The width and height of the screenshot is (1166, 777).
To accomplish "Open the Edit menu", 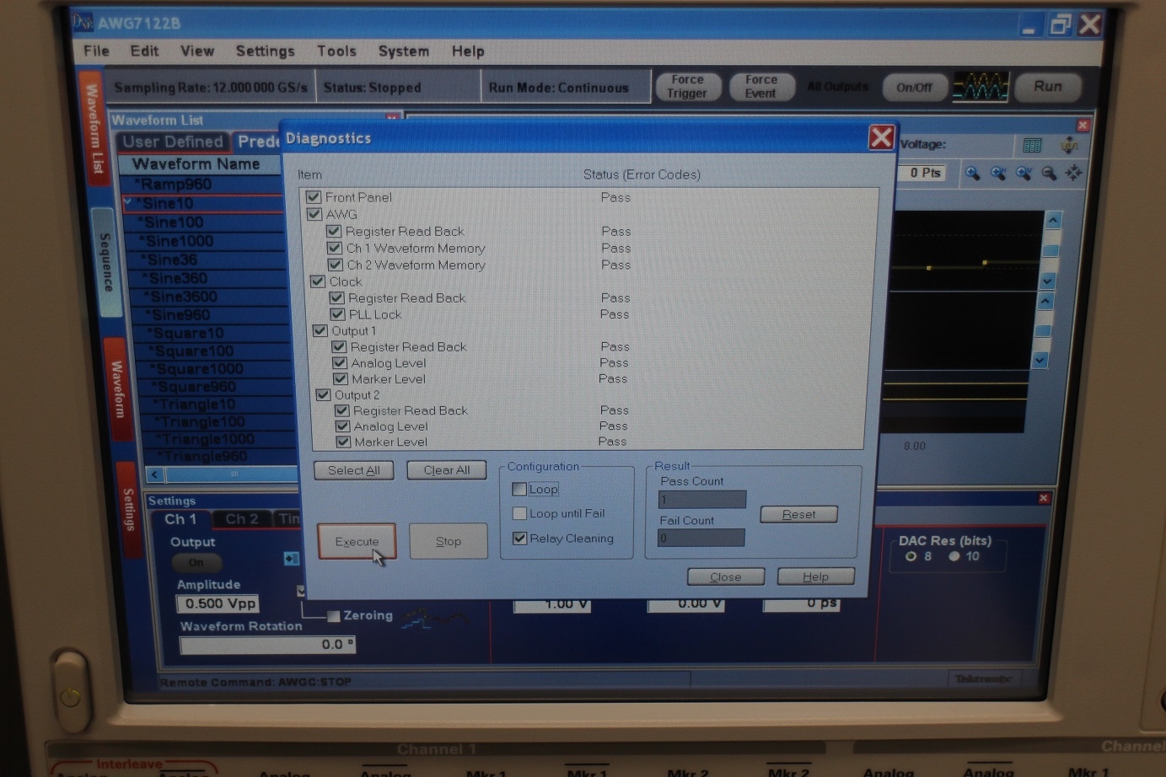I will (144, 51).
